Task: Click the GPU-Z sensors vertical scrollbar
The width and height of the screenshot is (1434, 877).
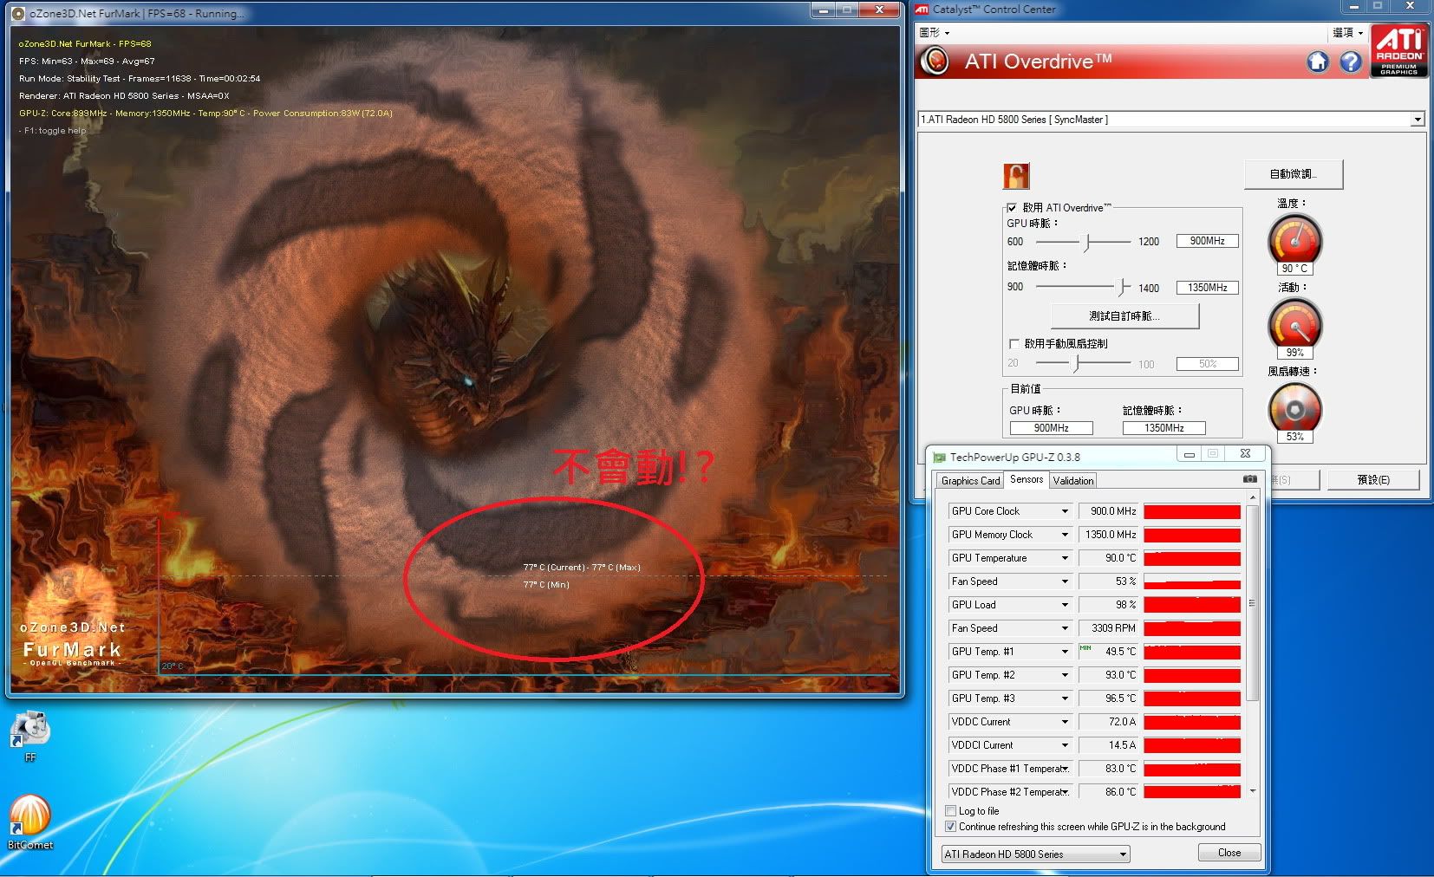Action: pyautogui.click(x=1252, y=603)
